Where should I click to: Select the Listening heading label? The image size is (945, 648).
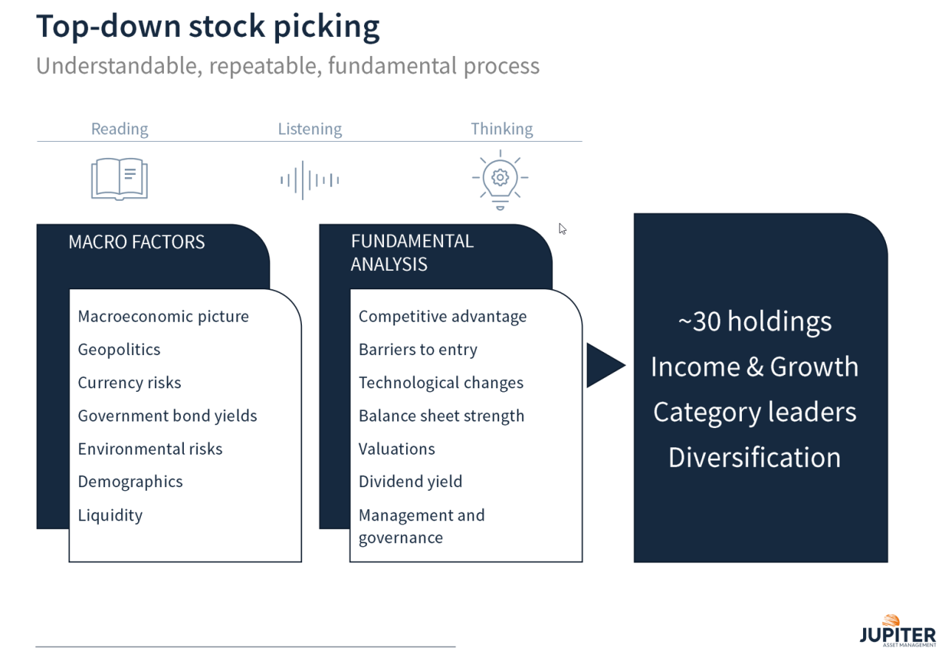point(309,129)
